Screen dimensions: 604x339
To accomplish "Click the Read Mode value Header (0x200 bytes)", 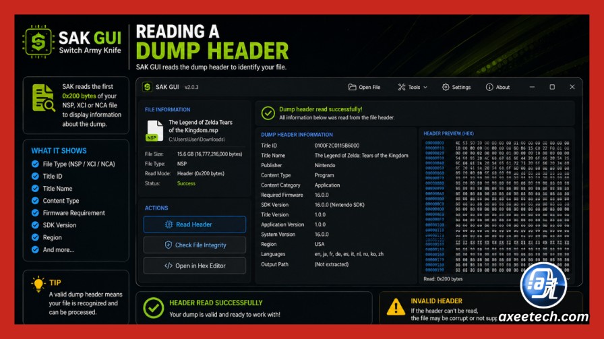I will [x=201, y=174].
